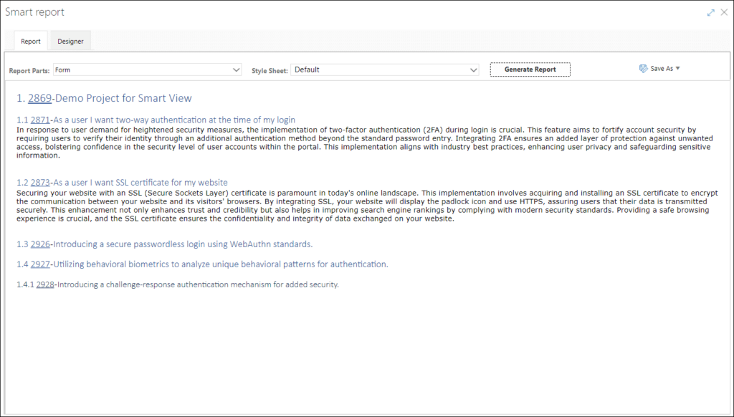Follow the 2927 work item link
The image size is (734, 417).
40,264
